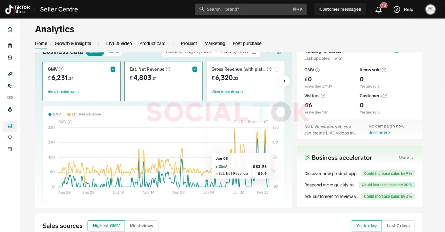Viewport: 445px width, 232px height.
Task: Click the Join now campaign link
Action: [x=379, y=133]
